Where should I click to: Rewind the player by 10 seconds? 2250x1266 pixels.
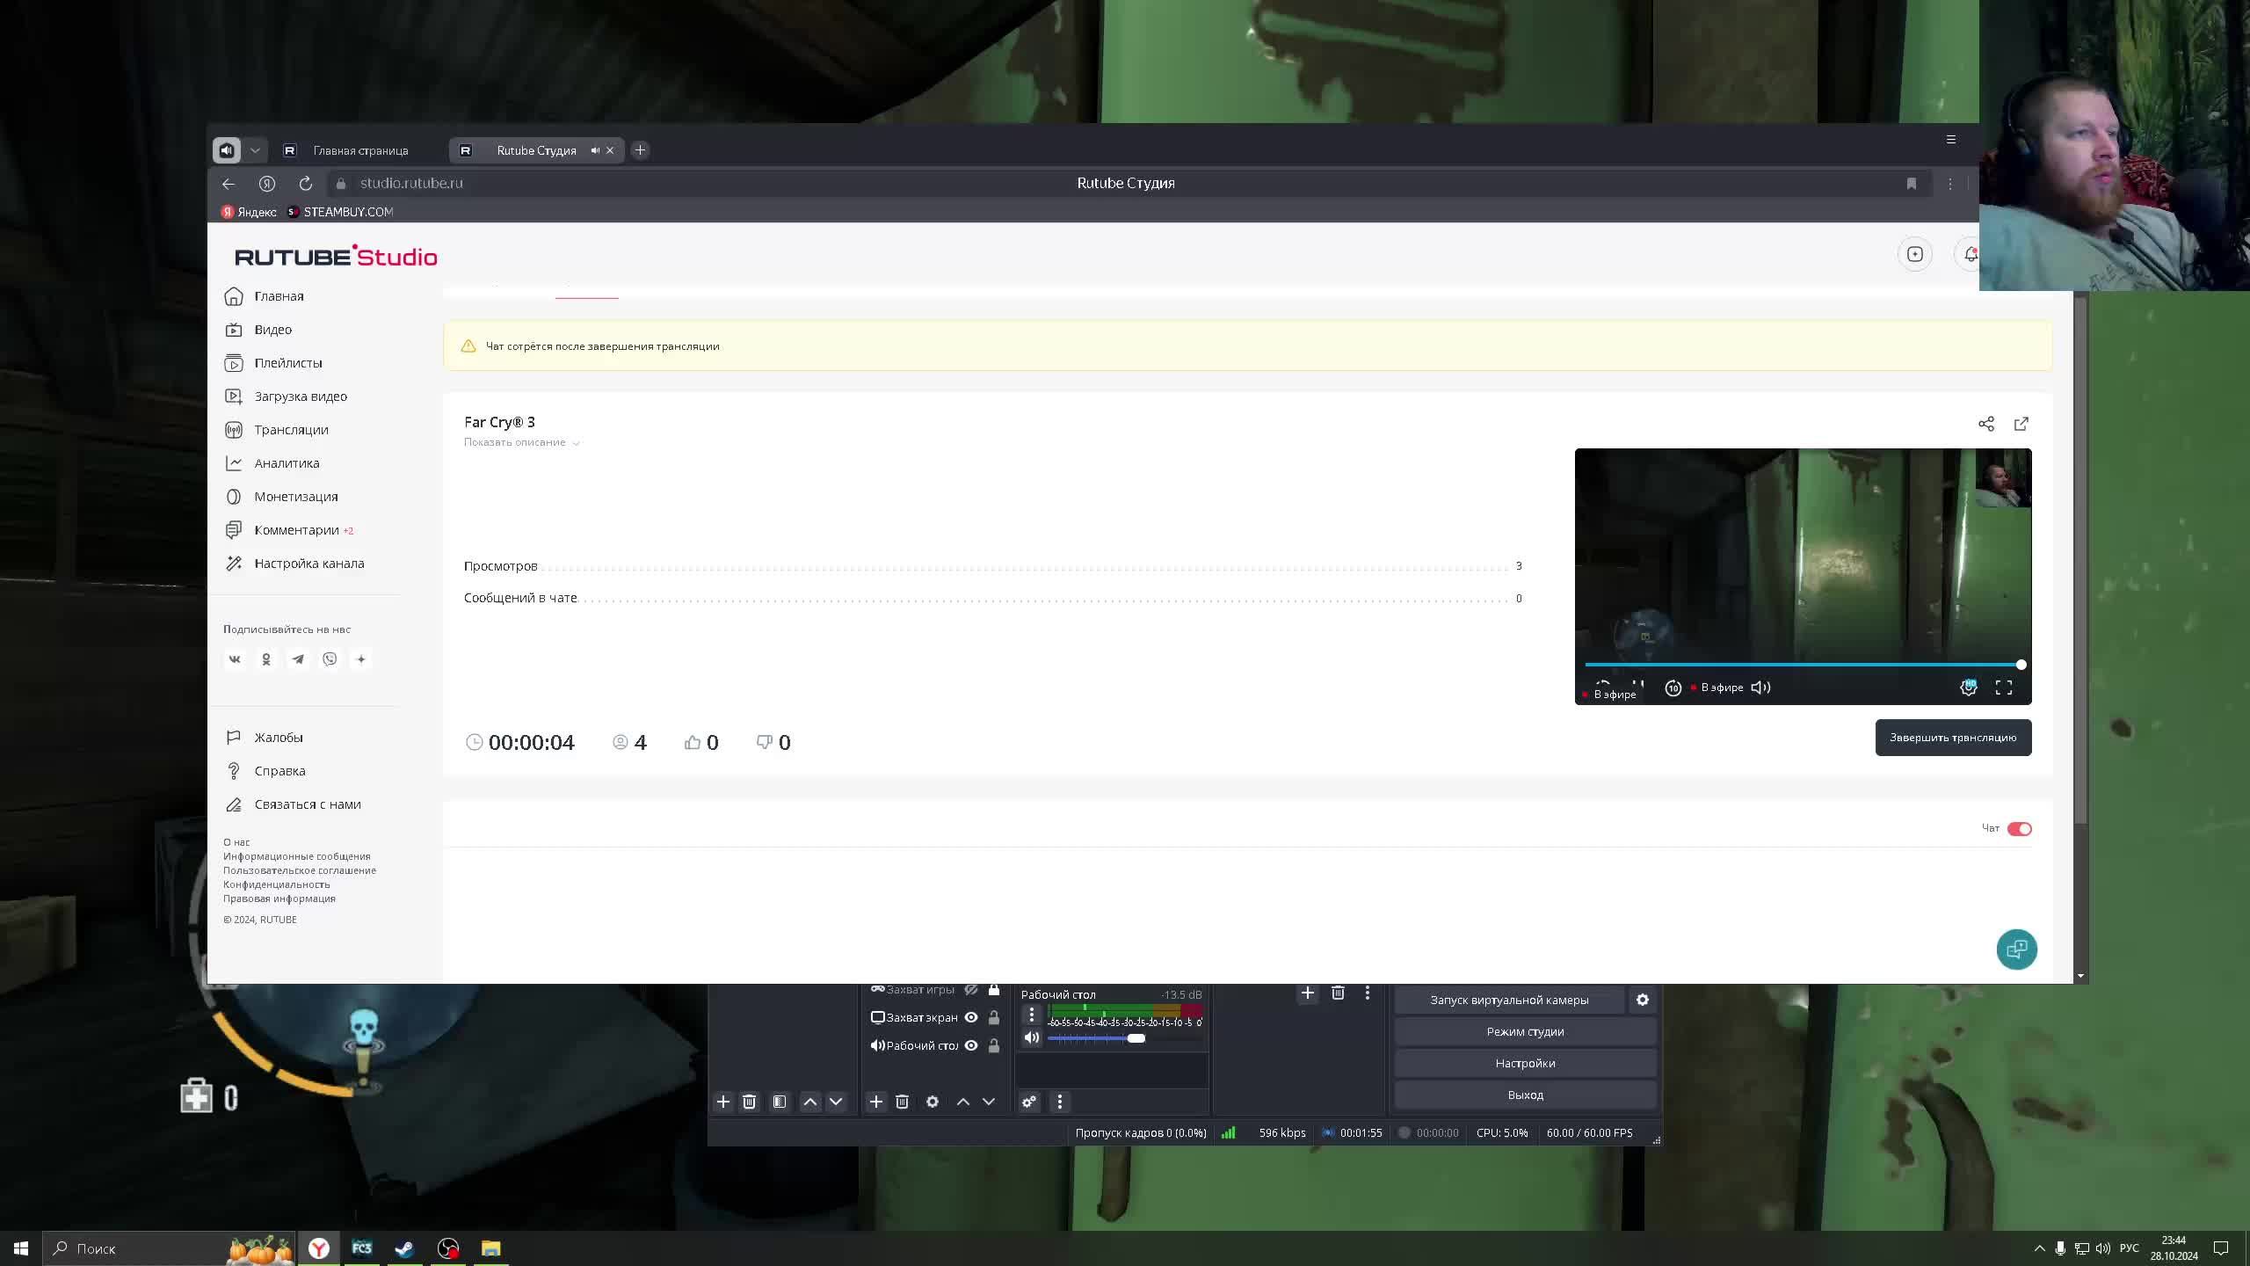(x=1673, y=688)
